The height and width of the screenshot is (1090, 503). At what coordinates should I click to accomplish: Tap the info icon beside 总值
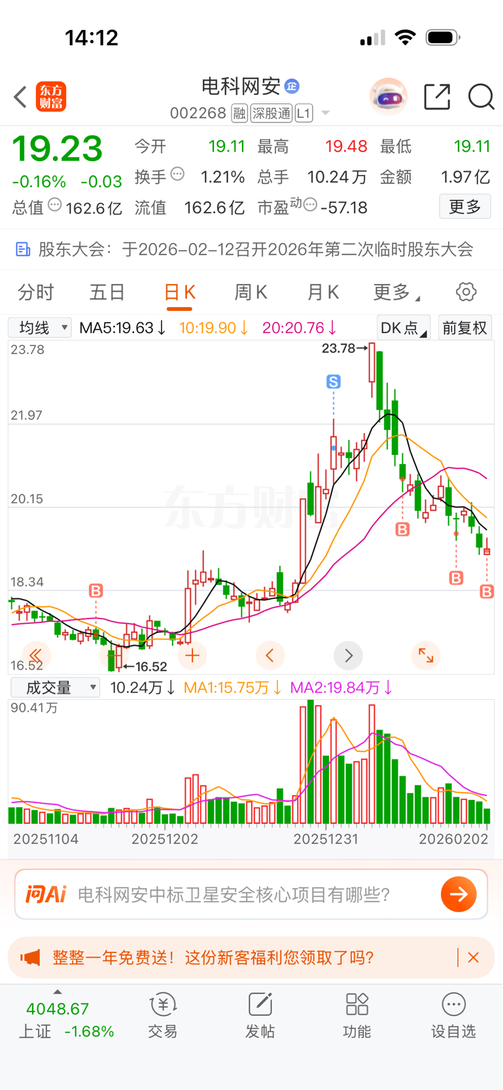click(x=55, y=205)
